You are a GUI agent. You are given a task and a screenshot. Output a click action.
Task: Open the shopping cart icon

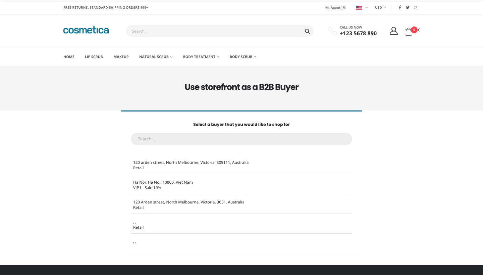point(408,32)
